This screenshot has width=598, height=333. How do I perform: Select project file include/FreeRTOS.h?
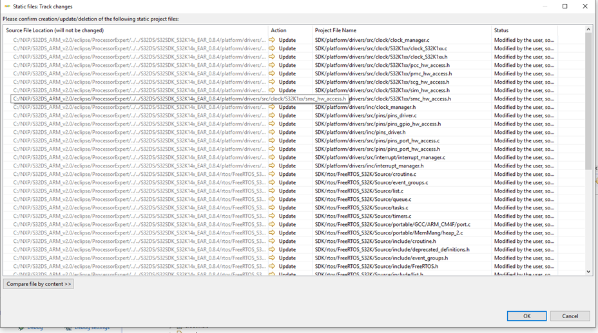(376, 266)
